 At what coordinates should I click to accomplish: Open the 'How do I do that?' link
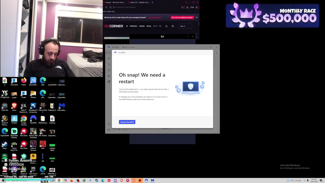(154, 18)
